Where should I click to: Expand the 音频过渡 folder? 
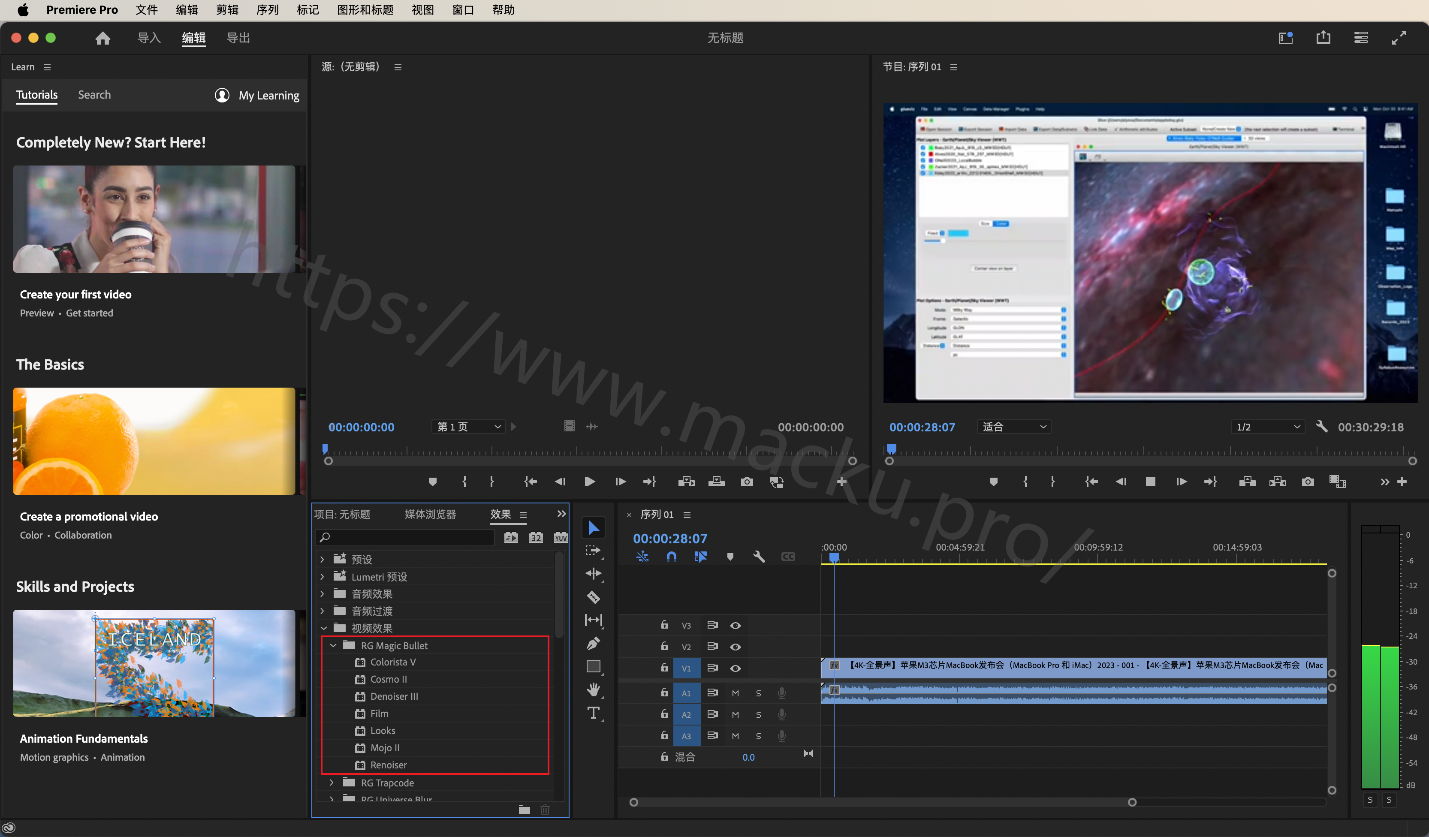[323, 611]
